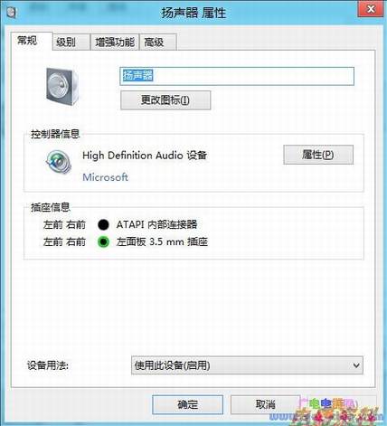The width and height of the screenshot is (387, 426).
Task: Click the 使用此设备(启用) combo box
Action: pos(247,365)
